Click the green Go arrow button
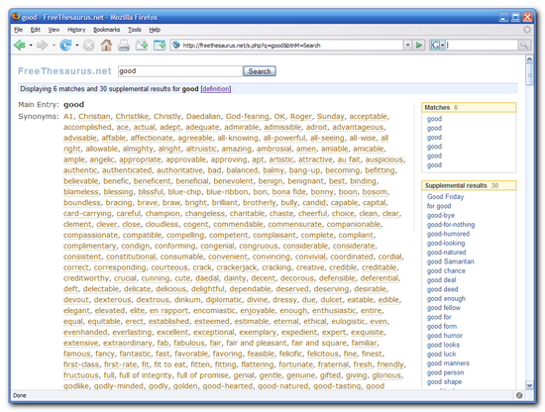Image resolution: width=545 pixels, height=412 pixels. click(x=419, y=46)
